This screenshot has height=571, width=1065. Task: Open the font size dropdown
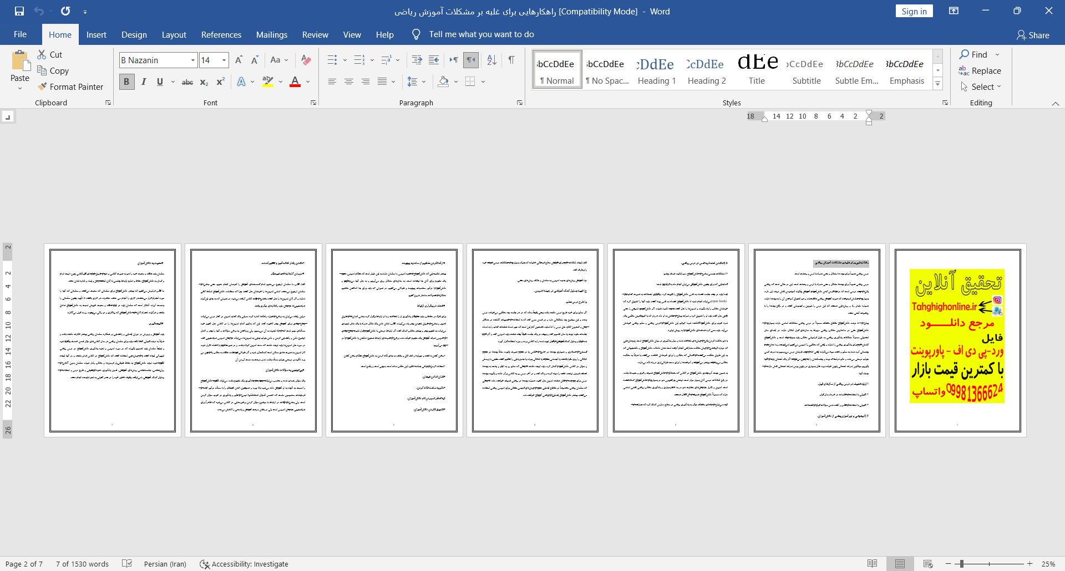coord(224,60)
